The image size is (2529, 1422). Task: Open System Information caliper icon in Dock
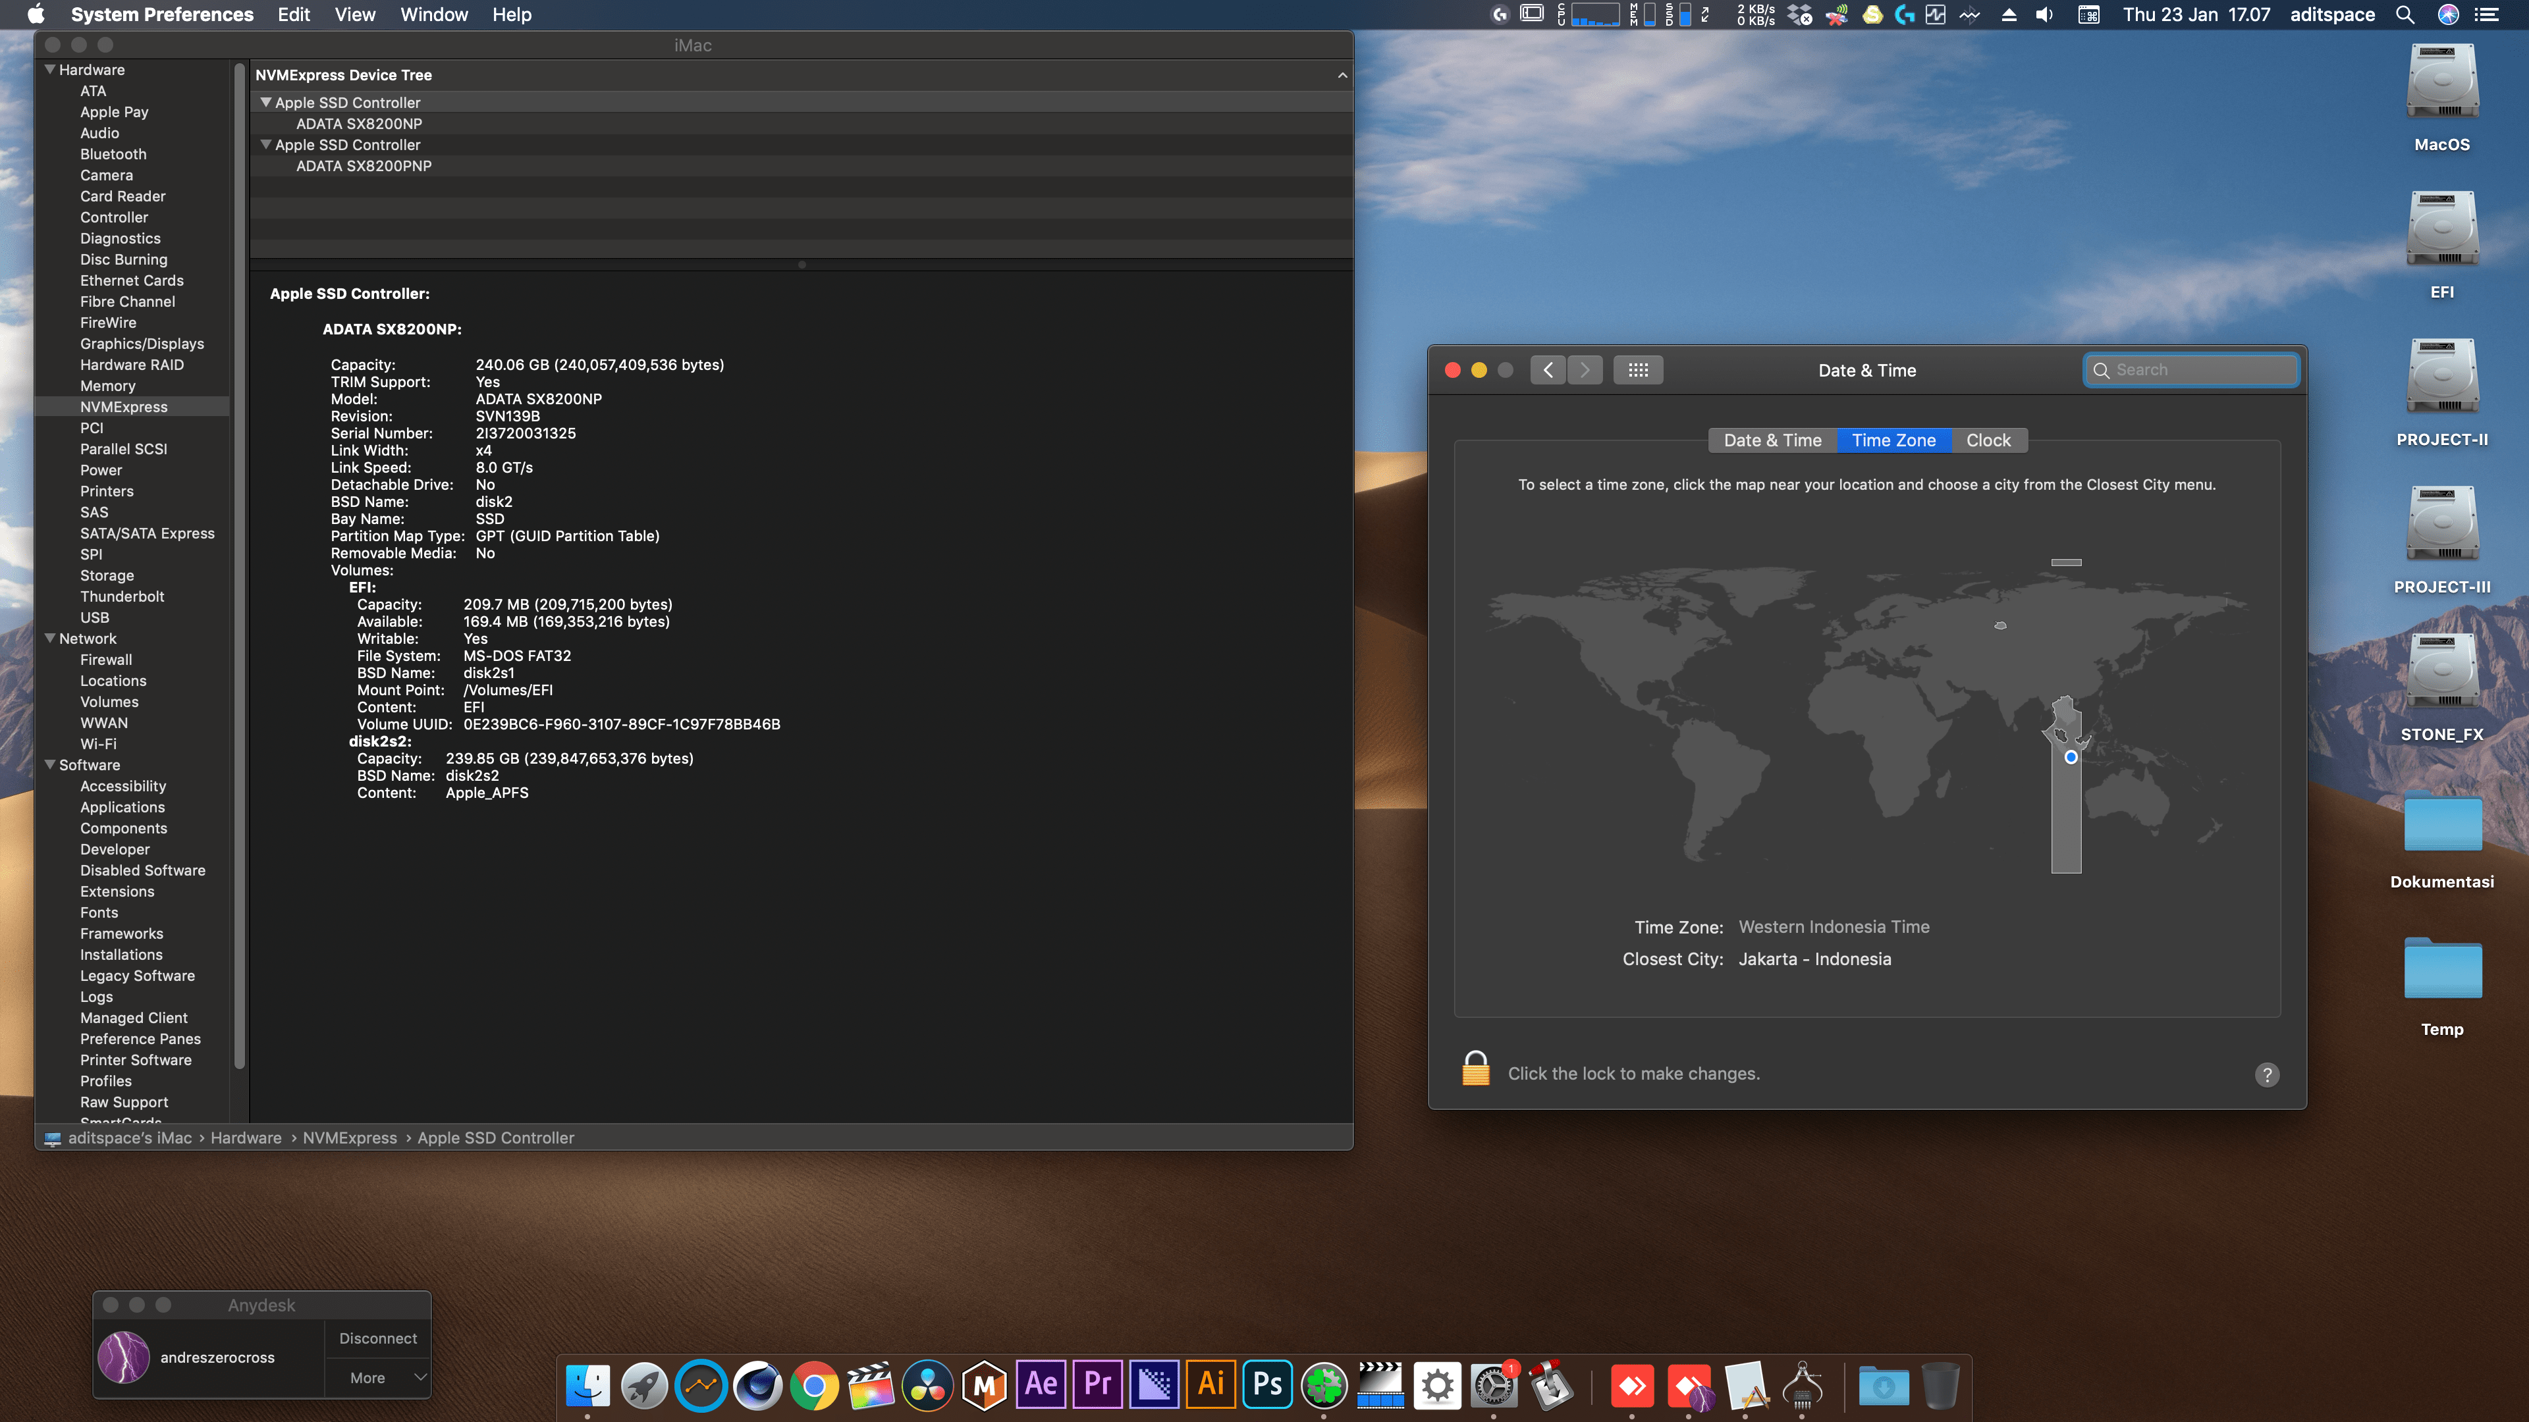1801,1386
